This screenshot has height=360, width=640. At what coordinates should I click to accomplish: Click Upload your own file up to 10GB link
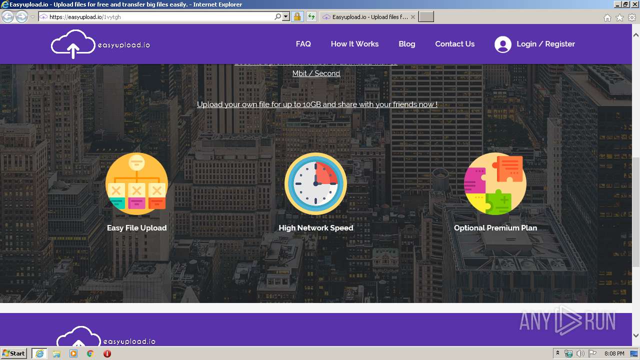pyautogui.click(x=317, y=104)
